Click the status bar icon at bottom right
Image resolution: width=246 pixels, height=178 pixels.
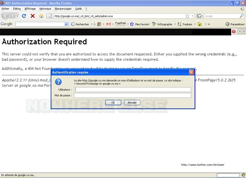[x=244, y=175]
